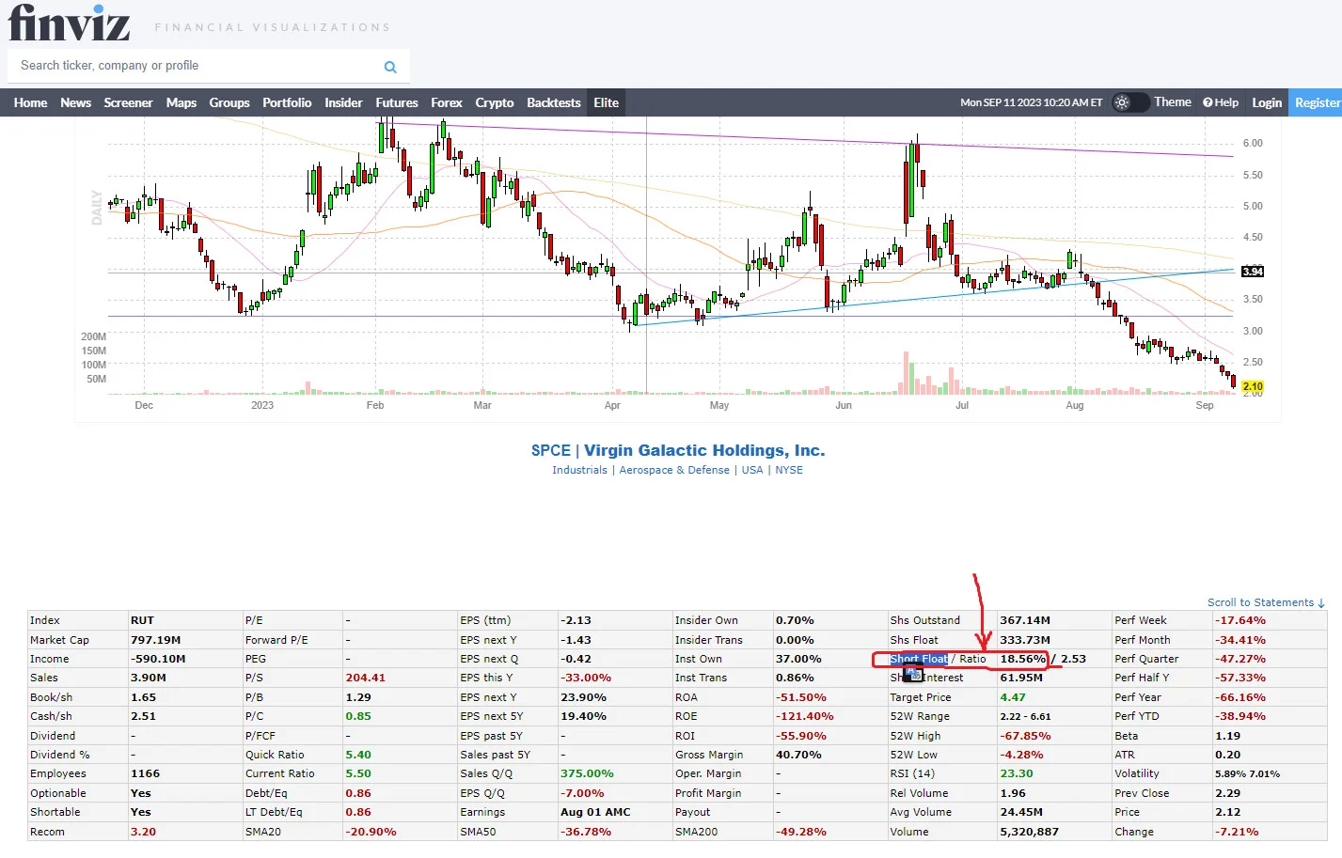Click the Perf Week value -17.64%
The height and width of the screenshot is (858, 1342).
point(1240,620)
